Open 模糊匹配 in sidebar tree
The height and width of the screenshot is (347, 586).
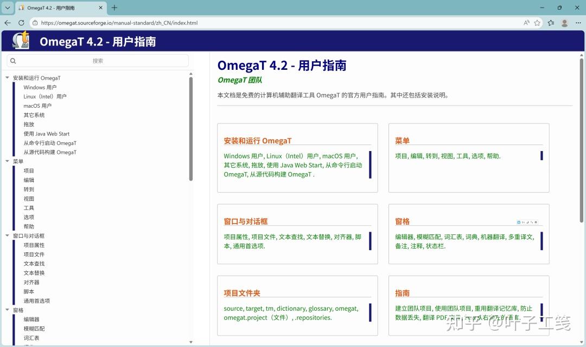click(x=34, y=329)
